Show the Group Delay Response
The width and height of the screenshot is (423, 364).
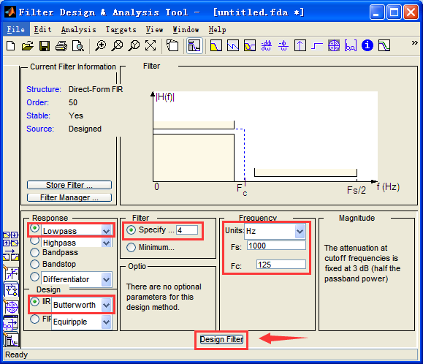(266, 45)
